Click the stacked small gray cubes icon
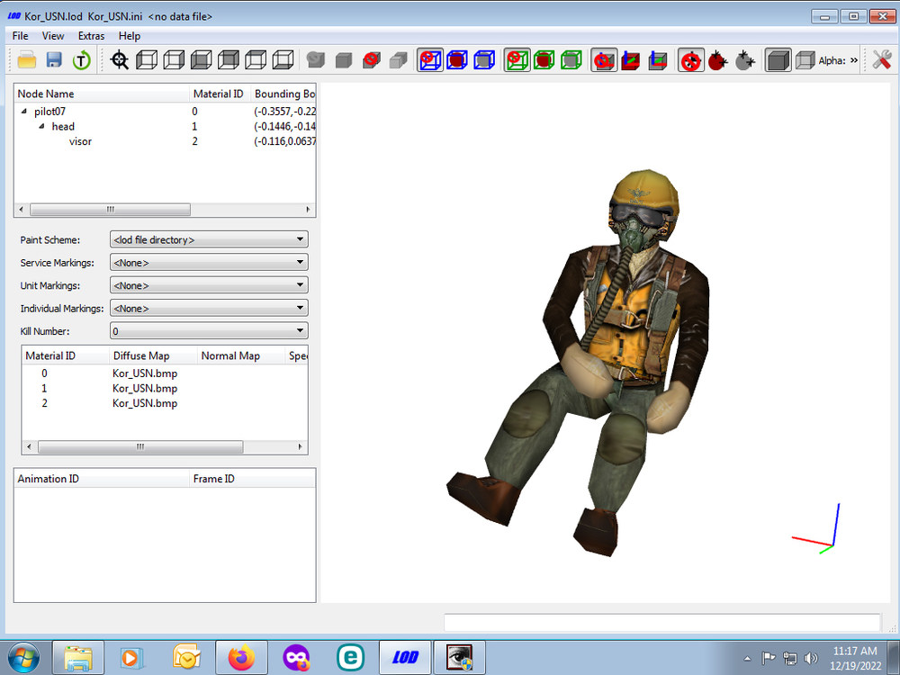900x675 pixels. click(399, 59)
